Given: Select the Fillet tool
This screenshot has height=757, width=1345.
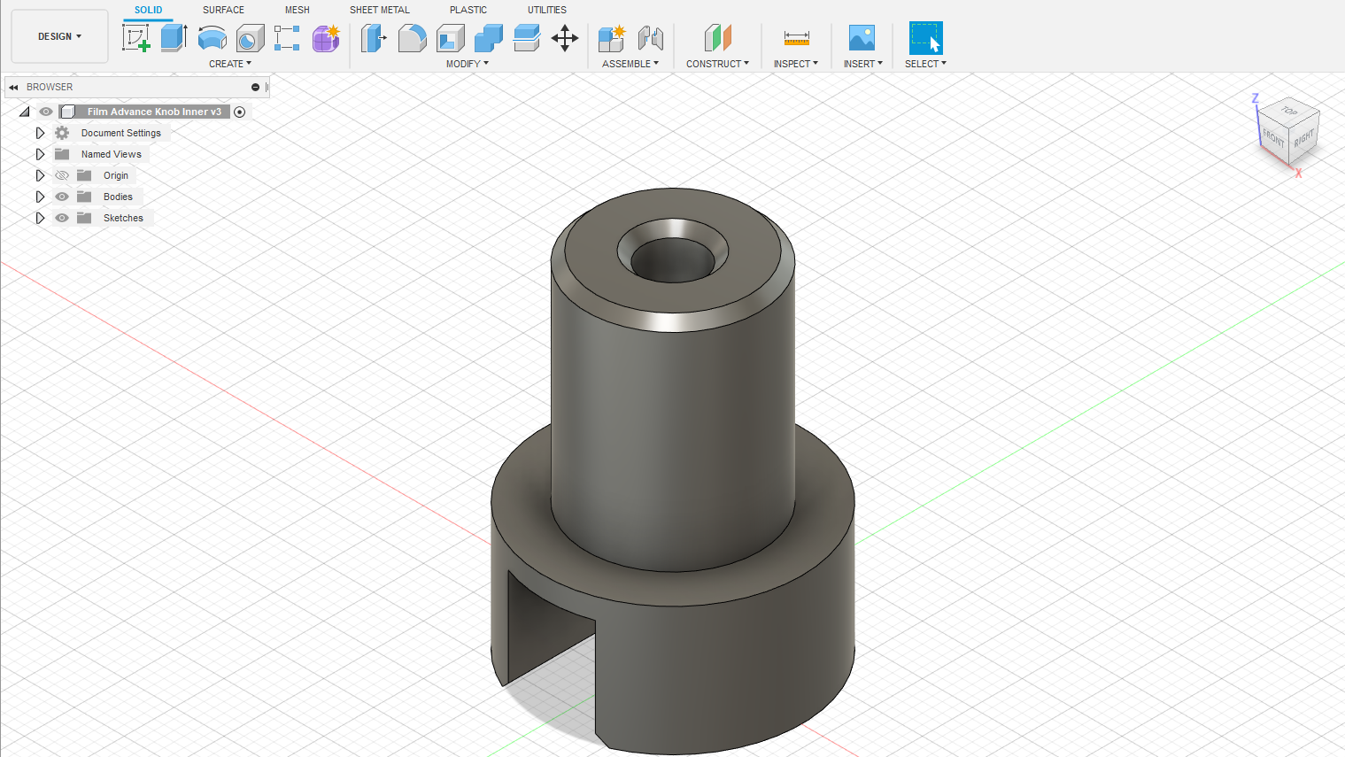Looking at the screenshot, I should (412, 38).
